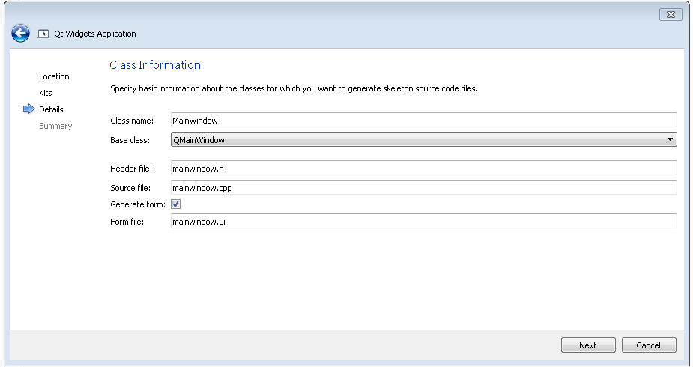Click the Header file input field

pyautogui.click(x=423, y=169)
